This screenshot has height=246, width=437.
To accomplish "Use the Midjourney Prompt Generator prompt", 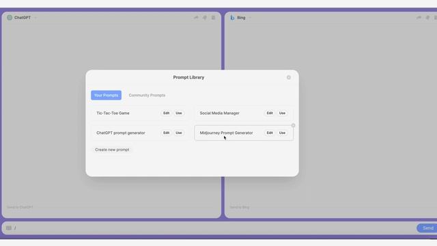I will click(x=282, y=133).
